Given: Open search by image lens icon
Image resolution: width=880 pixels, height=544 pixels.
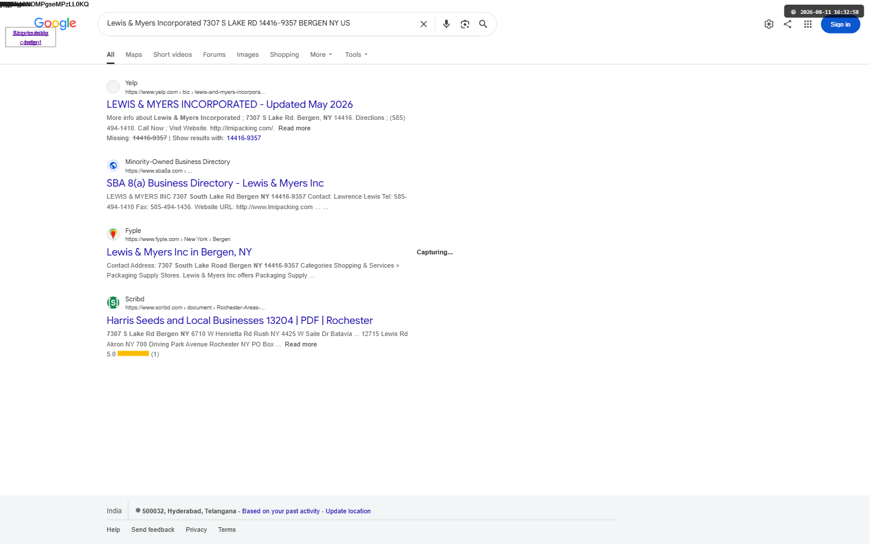Looking at the screenshot, I should coord(465,24).
